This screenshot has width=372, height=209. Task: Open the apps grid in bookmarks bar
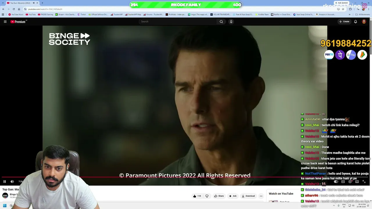(3, 15)
